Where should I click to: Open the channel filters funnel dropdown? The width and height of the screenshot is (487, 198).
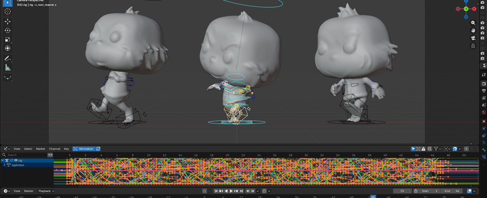(438, 149)
